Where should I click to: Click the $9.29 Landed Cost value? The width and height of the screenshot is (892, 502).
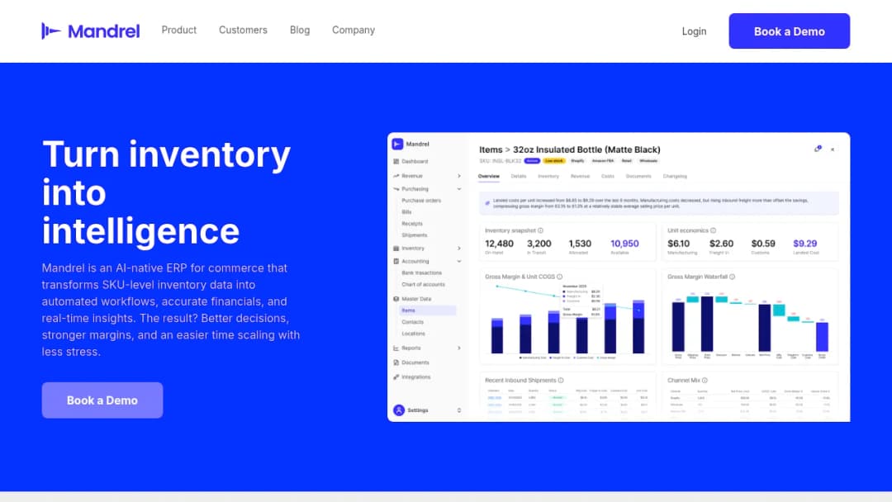tap(805, 244)
